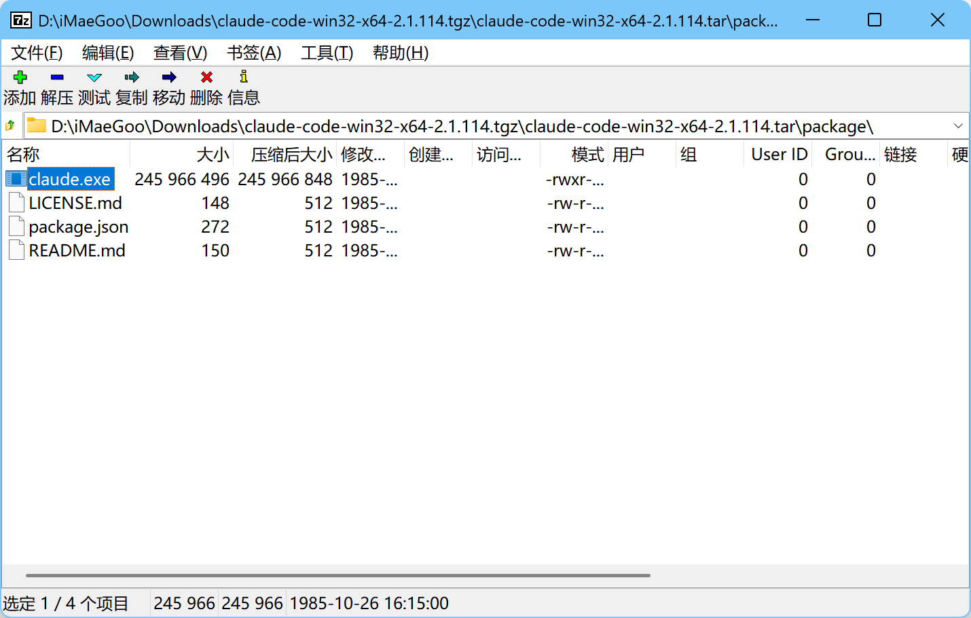Click the Test (测试) checkmark arrow icon
Screen dimensions: 971x618
(x=94, y=77)
